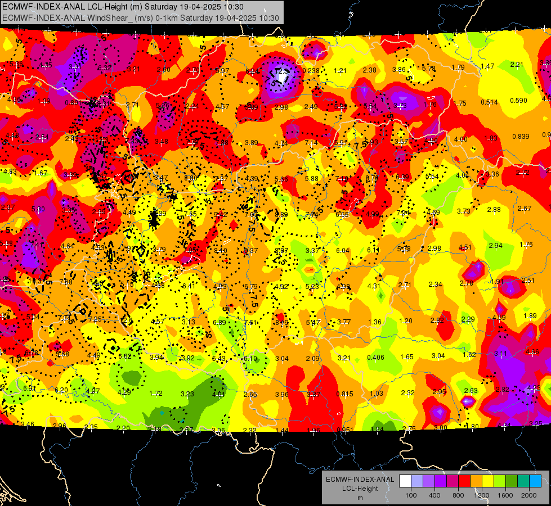Screen dimensions: 551x506
Task: Click the map value 4.69
Action: (x=433, y=212)
